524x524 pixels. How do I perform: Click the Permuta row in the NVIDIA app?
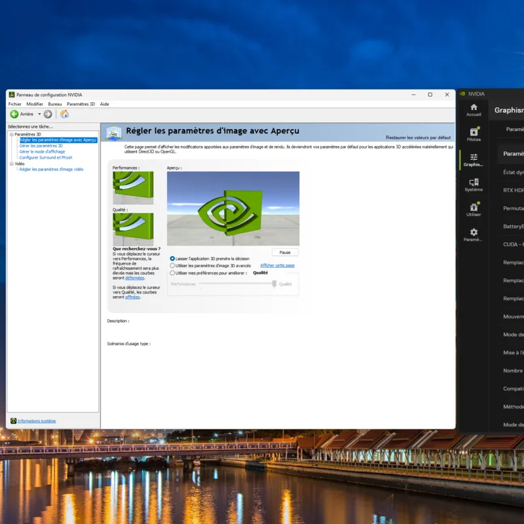click(x=511, y=208)
